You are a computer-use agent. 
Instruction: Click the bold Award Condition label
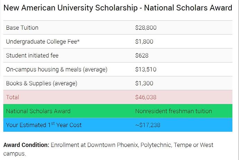click(26, 145)
